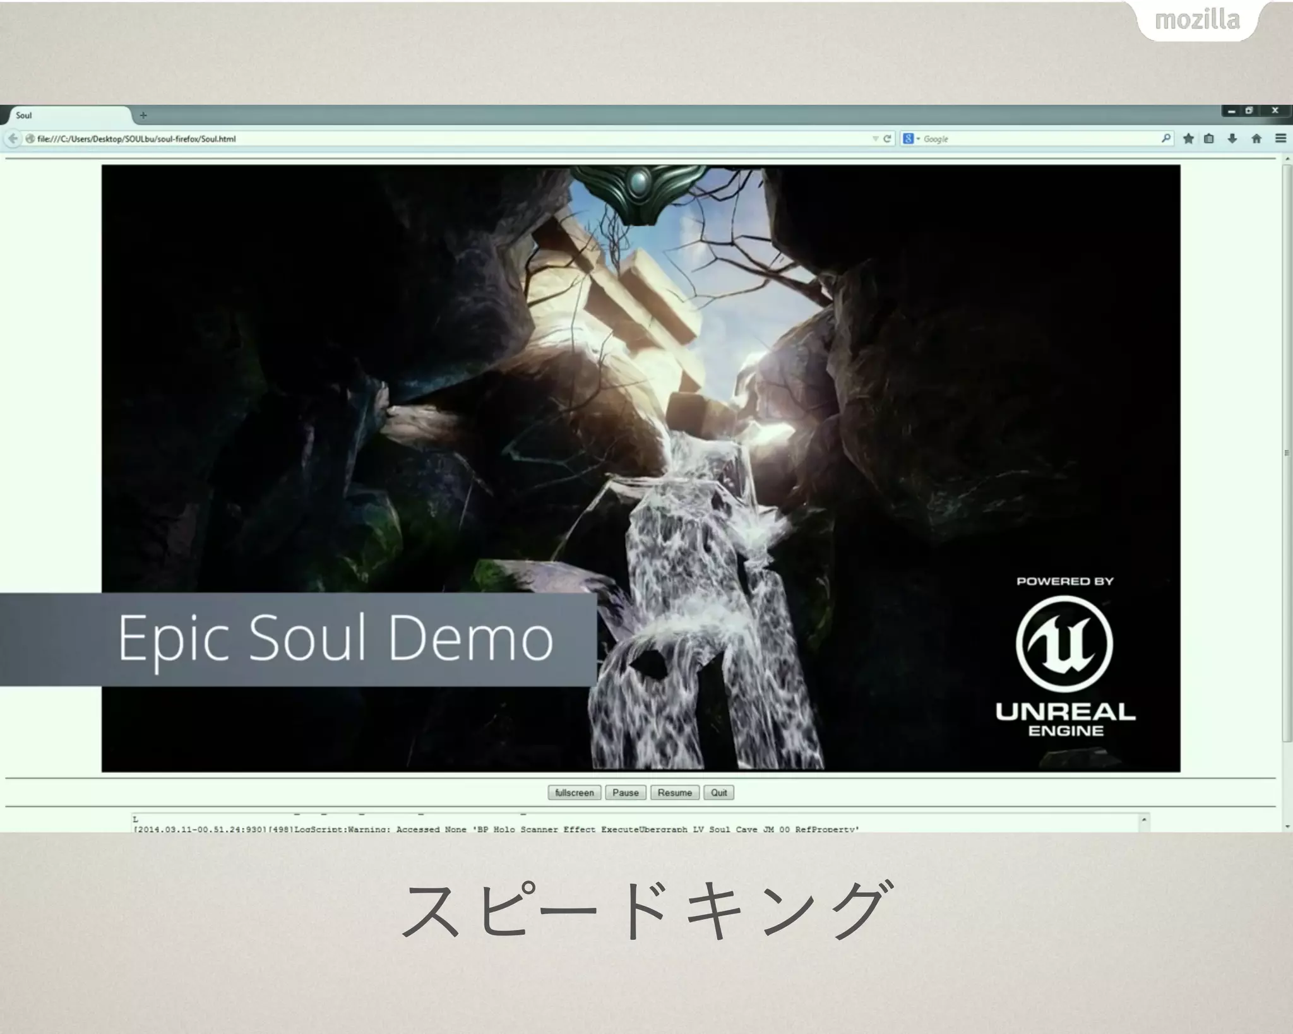
Task: Click the globe site identity icon
Action: tap(29, 139)
